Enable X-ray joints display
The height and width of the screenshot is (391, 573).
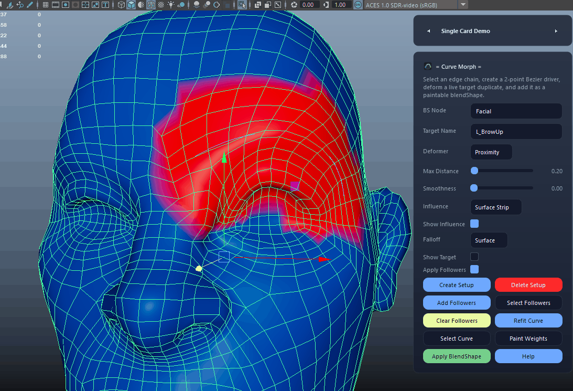(x=278, y=5)
